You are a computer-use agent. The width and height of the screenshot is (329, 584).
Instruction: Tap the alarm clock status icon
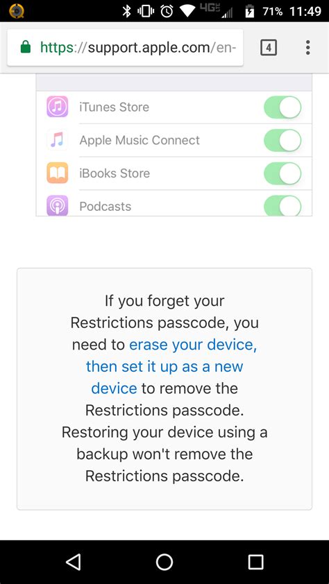coord(167,11)
